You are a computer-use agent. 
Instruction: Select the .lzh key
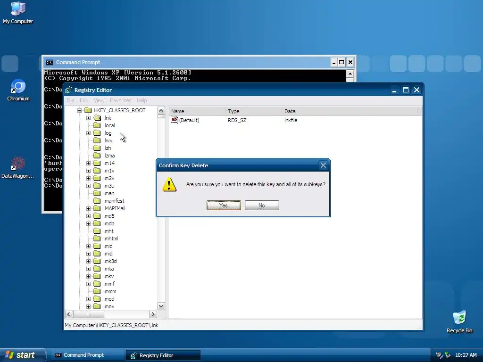tap(107, 148)
